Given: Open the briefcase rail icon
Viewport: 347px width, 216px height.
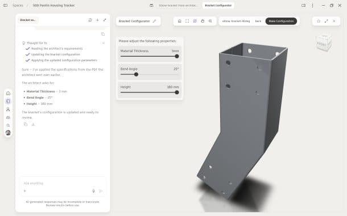Looking at the screenshot, I should [8, 117].
